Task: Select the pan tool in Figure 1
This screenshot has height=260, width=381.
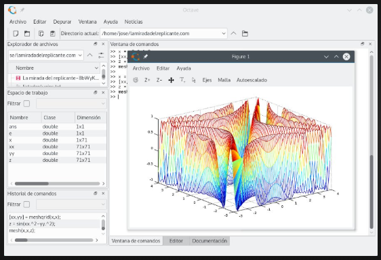Action: click(x=171, y=80)
